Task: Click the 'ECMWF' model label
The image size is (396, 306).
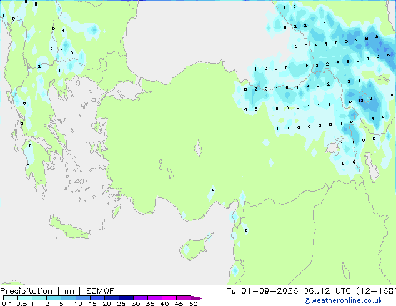Action: point(101,291)
